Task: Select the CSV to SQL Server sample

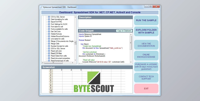Action: [58, 17]
